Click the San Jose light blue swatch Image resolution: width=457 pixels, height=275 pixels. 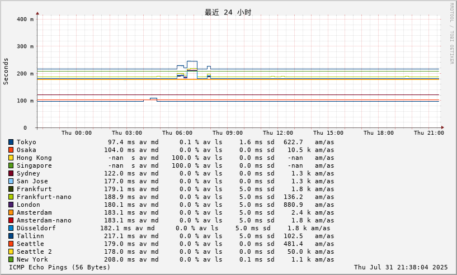11,182
